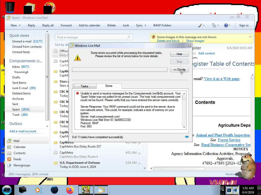
Task: Open the Trash folder
Action: [x=20, y=115]
